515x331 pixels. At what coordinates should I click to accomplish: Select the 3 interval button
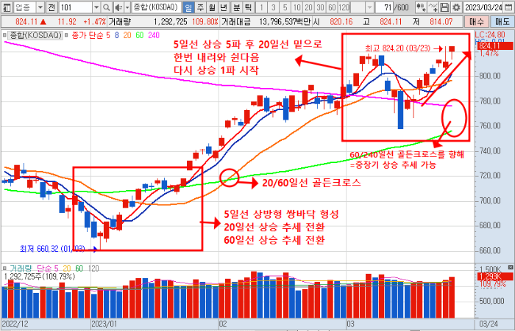point(273,7)
